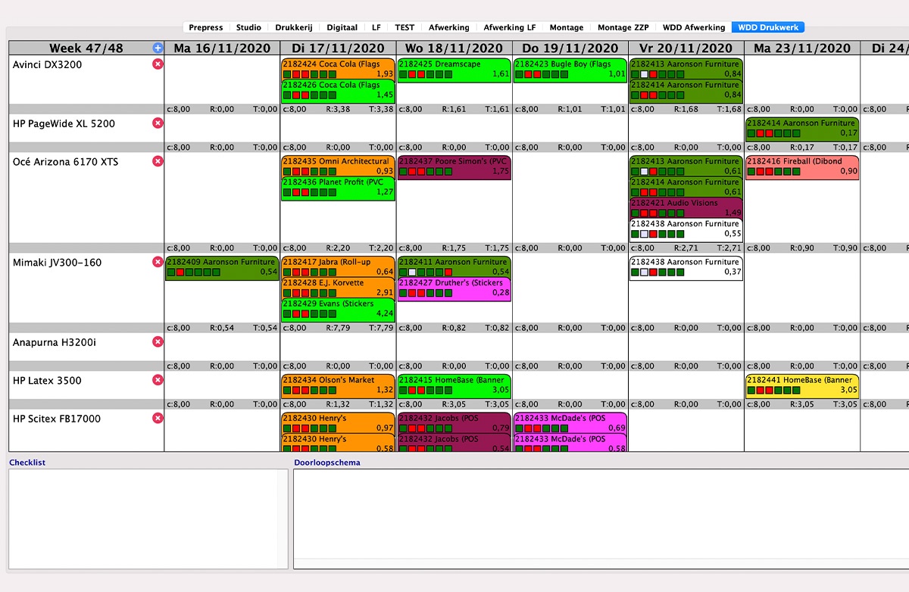Select job 2182426 Coca Cola (Flags
909x592 pixels.
[338, 90]
